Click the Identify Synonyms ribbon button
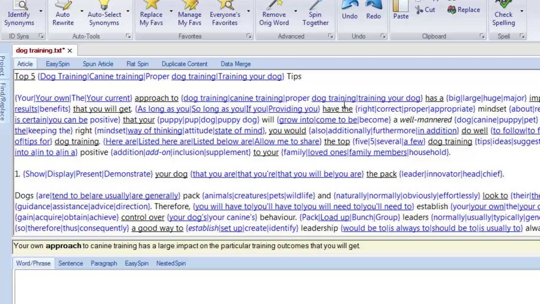Image resolution: width=540 pixels, height=304 pixels. pos(19,14)
